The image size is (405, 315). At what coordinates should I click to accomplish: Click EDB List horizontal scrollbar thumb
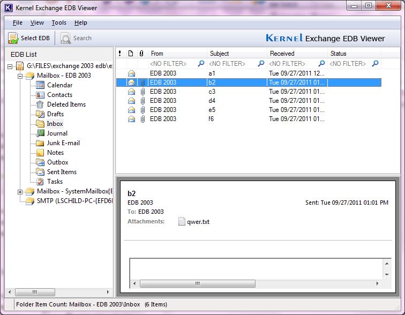click(35, 292)
